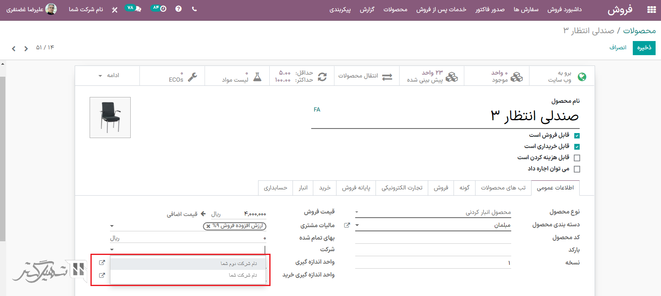The image size is (661, 296).
Task: Click the debug tools wrench-cross icon
Action: 115,10
